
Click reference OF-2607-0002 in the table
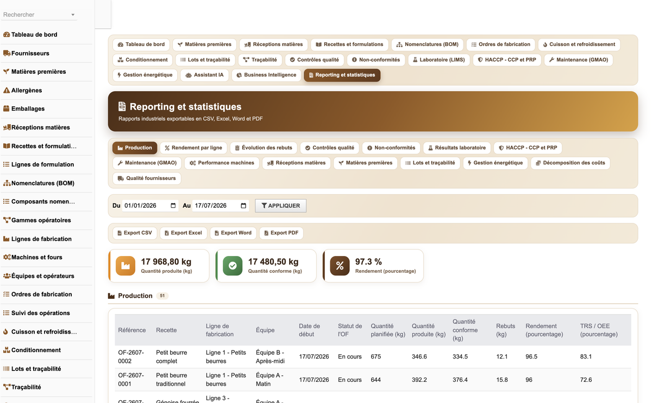coord(131,357)
